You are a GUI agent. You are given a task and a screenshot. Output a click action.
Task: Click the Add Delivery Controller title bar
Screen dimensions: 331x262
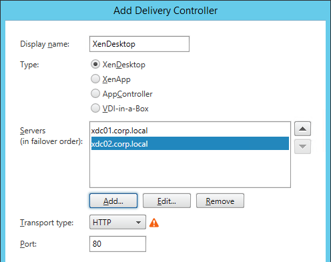coord(165,11)
